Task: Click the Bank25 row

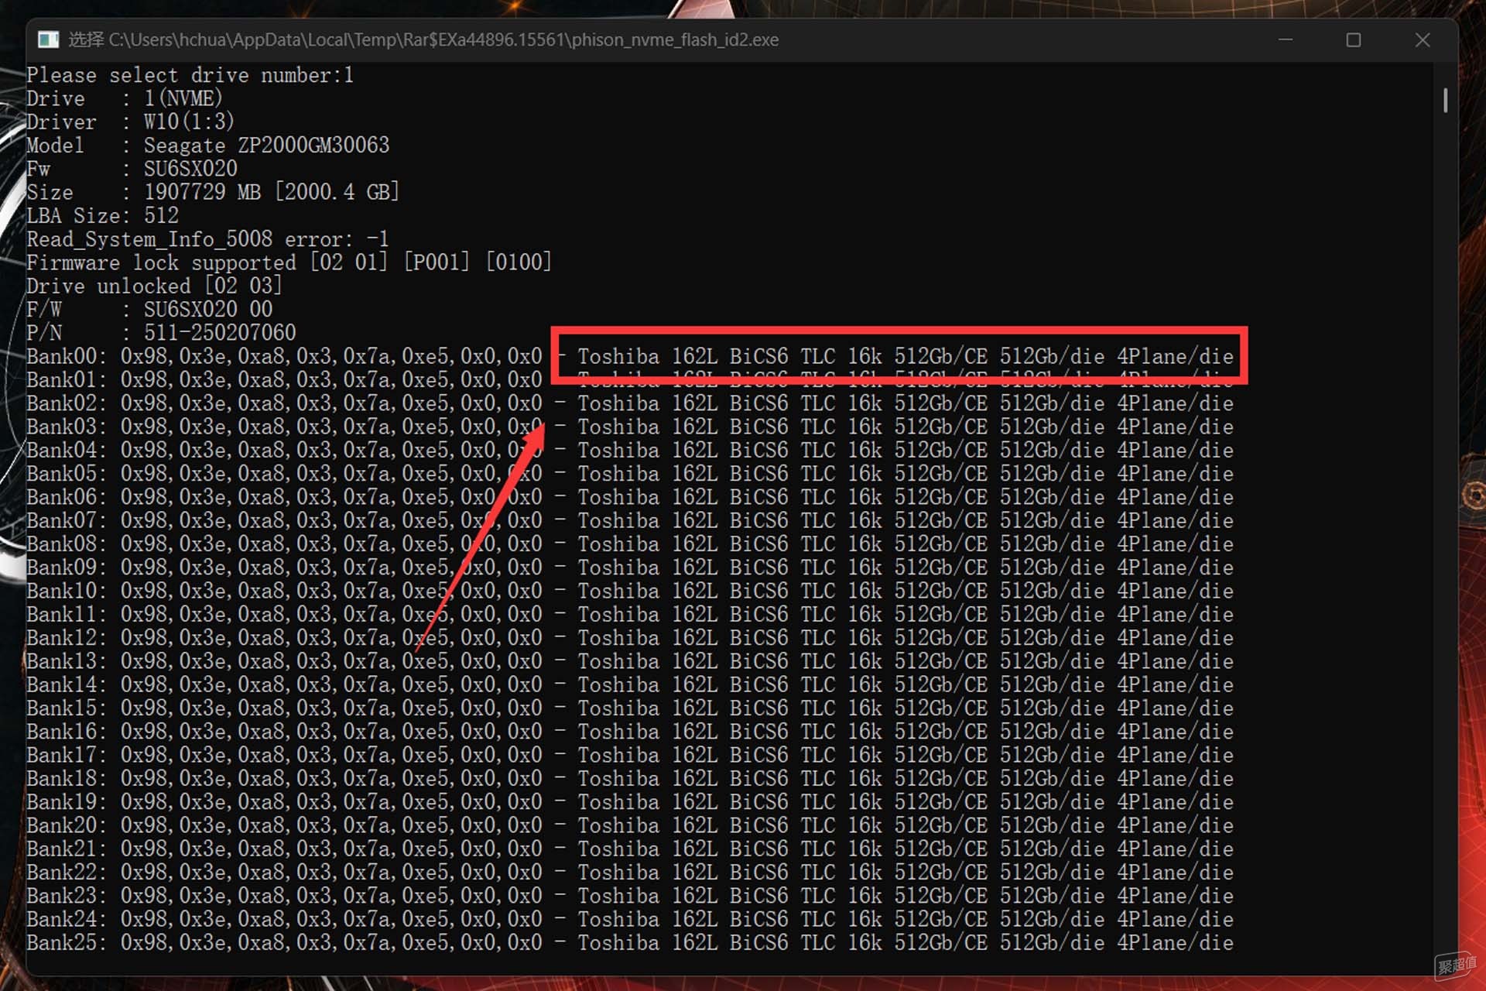Action: tap(630, 942)
